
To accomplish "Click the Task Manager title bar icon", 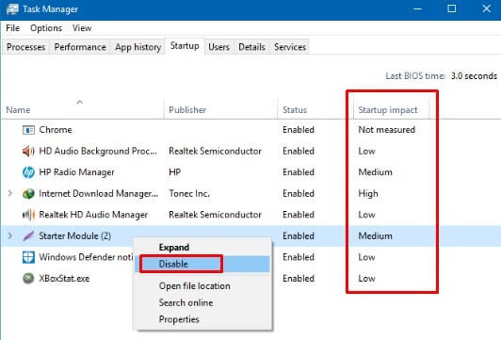I will click(12, 9).
